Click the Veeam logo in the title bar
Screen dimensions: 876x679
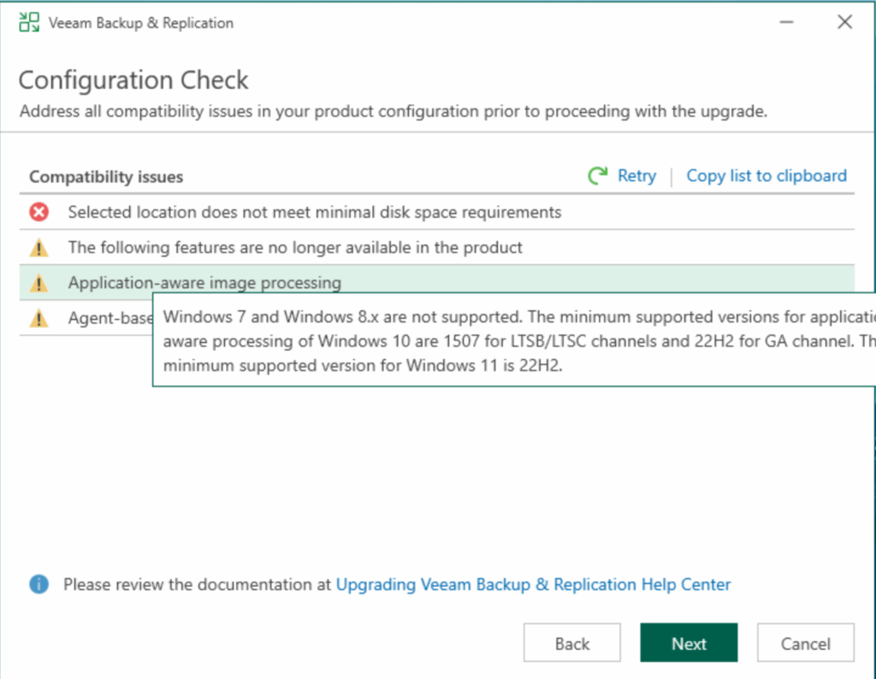coord(29,23)
